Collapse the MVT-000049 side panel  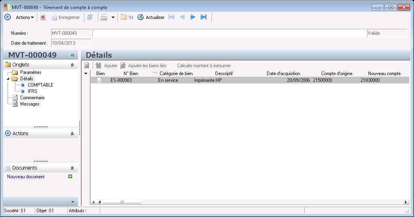(x=72, y=55)
